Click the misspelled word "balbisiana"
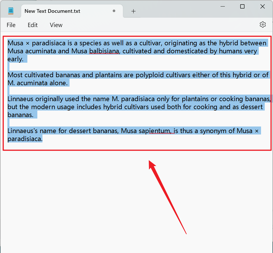Screen dimensions: 273x253 (x=104, y=51)
